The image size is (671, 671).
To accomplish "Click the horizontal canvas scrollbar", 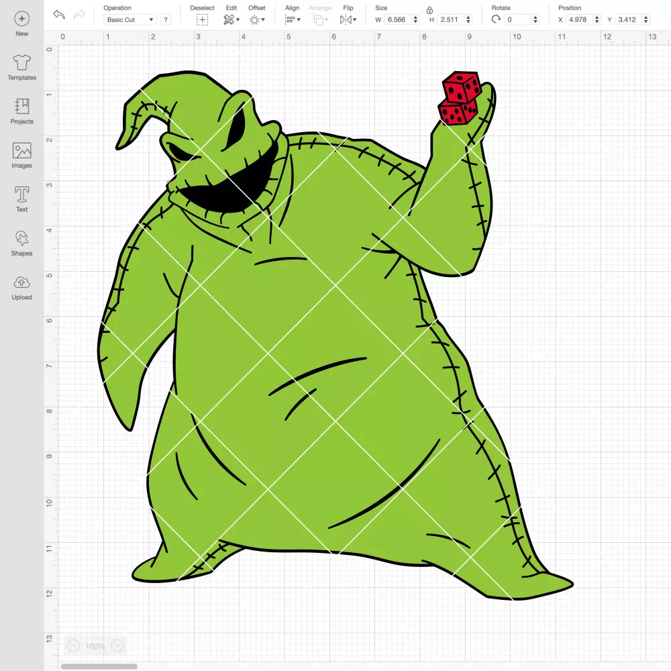I will [99, 666].
